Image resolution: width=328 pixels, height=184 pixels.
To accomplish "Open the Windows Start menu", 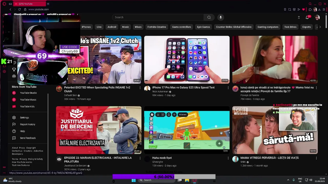I will tap(134, 180).
